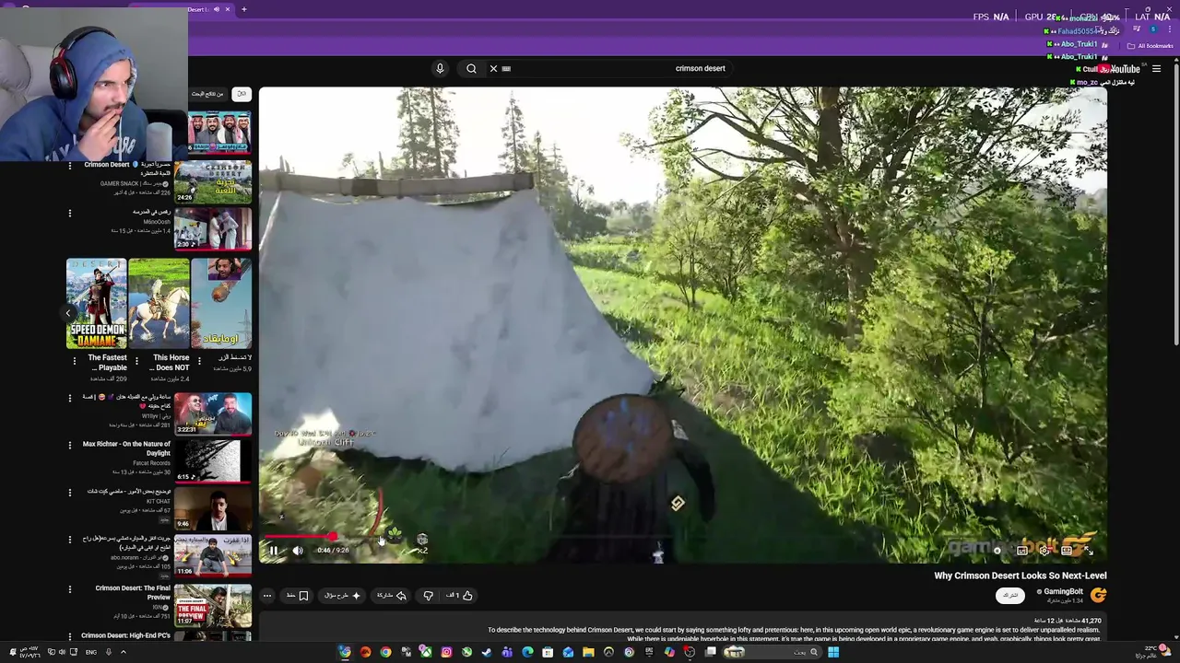The width and height of the screenshot is (1180, 663).
Task: Open options for Max Richter video
Action: pos(69,446)
